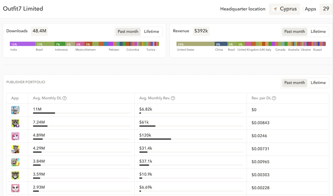Click the Cyprus headquarter location badge

[284, 9]
